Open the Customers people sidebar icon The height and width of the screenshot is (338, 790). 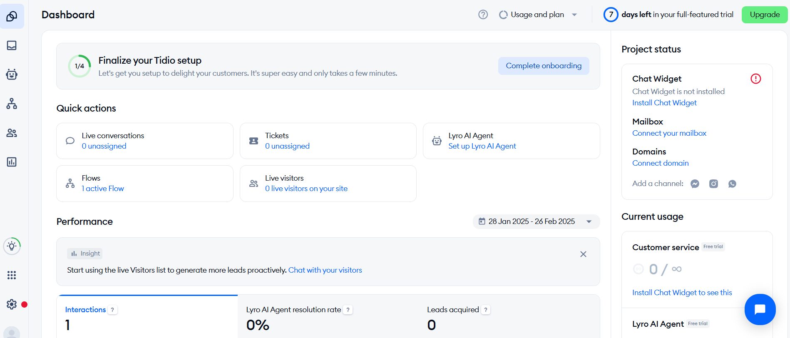(12, 133)
